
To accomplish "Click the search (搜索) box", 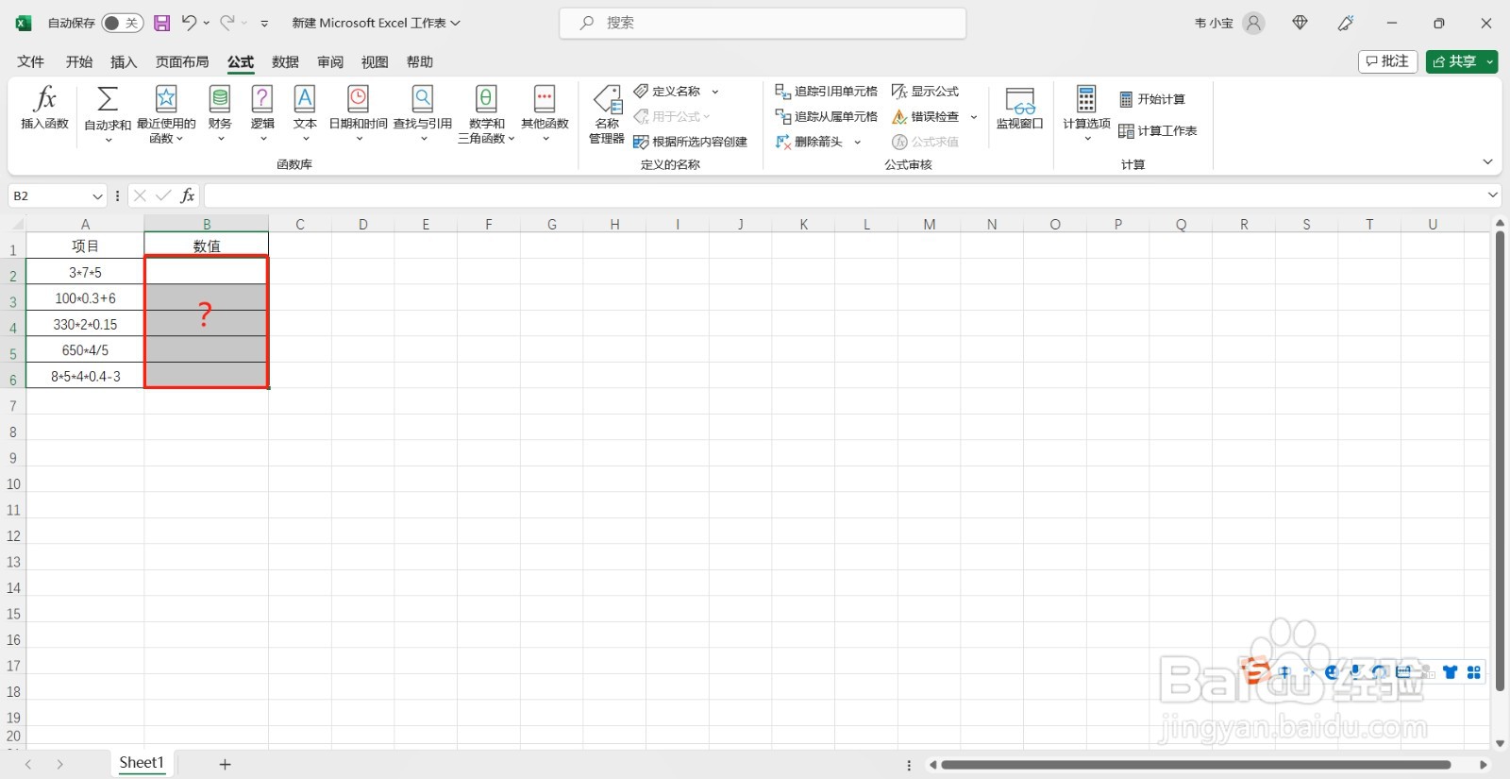I will [x=763, y=23].
